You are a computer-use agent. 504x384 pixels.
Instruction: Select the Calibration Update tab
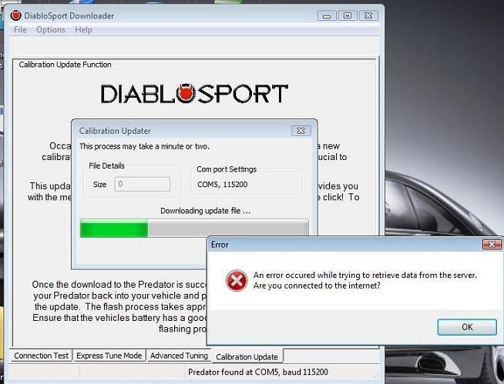(247, 356)
